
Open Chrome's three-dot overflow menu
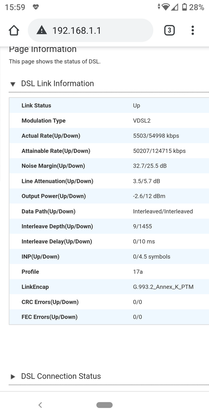[x=193, y=30]
